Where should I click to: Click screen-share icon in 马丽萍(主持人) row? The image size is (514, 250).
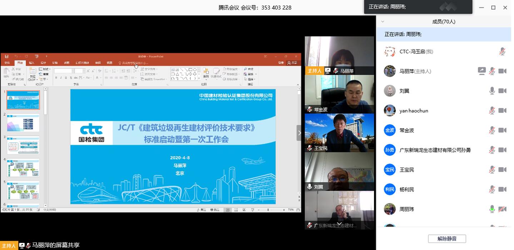[481, 71]
